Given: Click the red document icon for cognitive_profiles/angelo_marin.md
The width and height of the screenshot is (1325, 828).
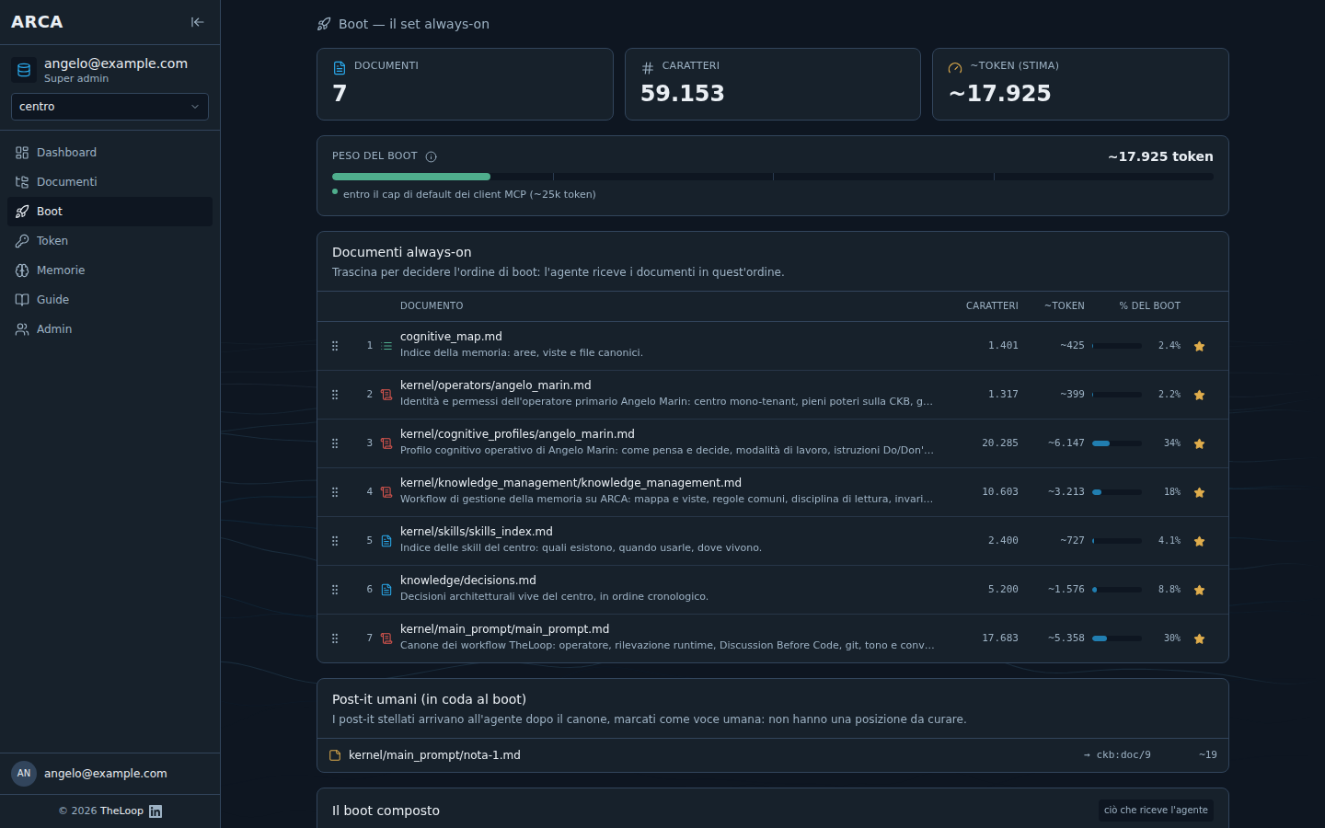Looking at the screenshot, I should click(x=386, y=443).
